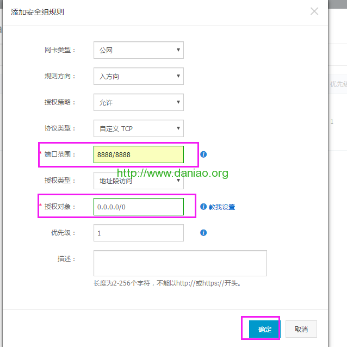Click inside the 描述 text area
Viewport: 347px width, 347px height.
180,263
